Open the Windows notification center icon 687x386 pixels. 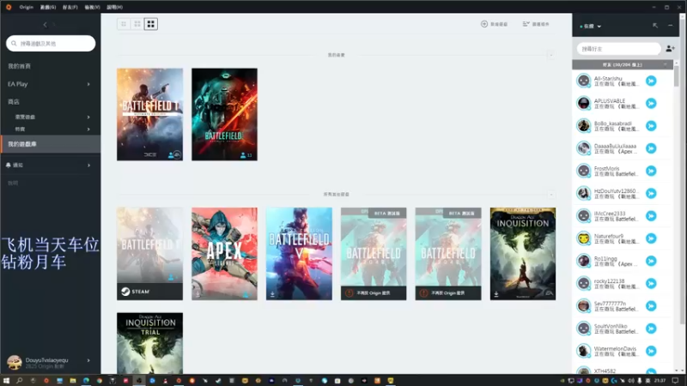pyautogui.click(x=675, y=381)
